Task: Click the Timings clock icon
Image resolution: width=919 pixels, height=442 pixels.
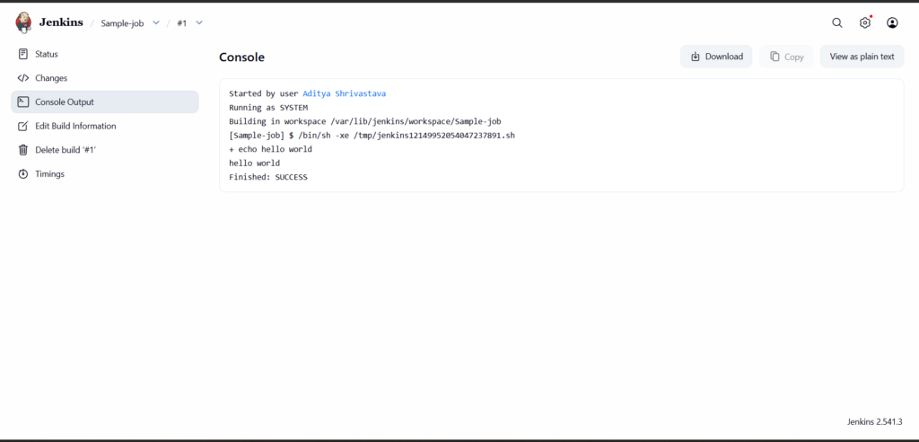Action: [x=23, y=174]
